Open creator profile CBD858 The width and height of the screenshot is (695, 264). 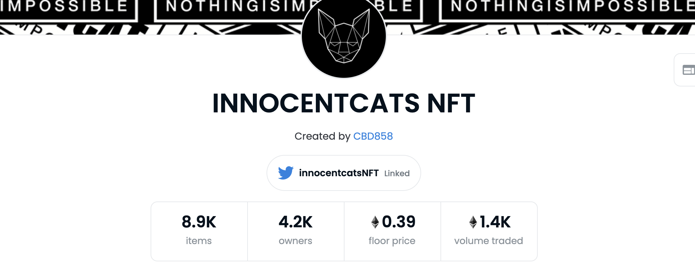tap(373, 136)
